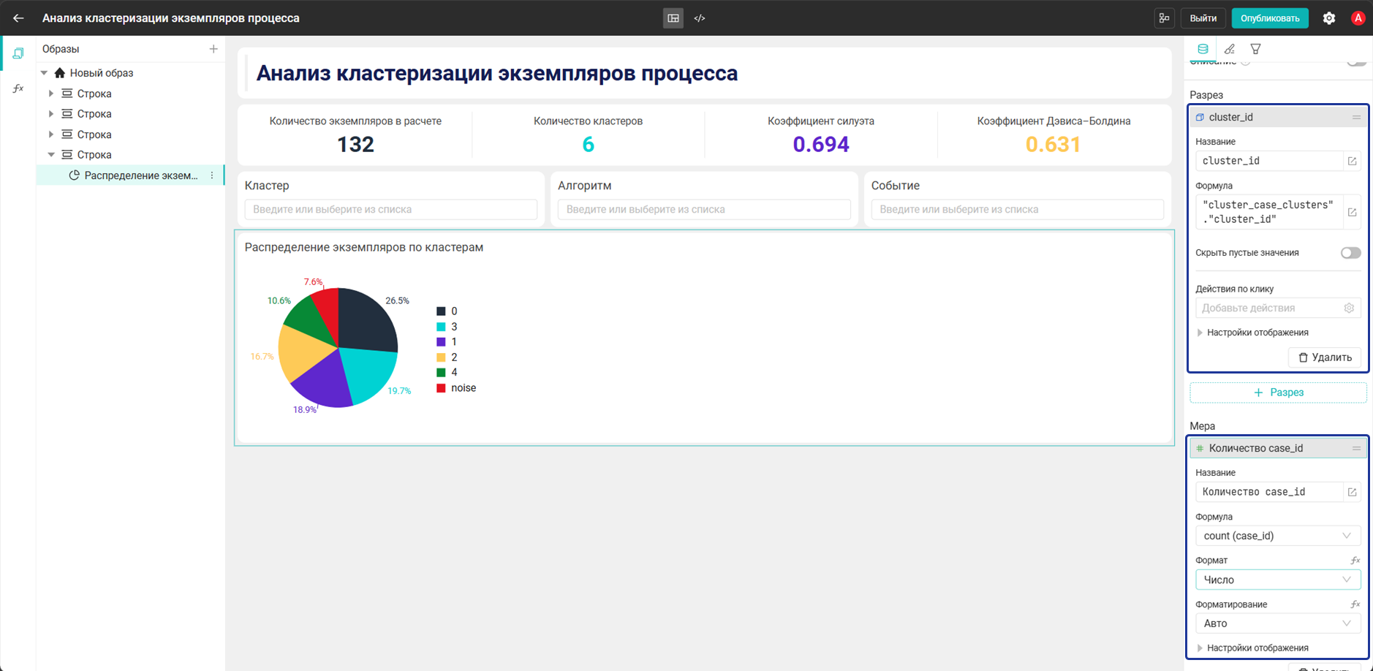Open the style brush tab in right panel
Image resolution: width=1373 pixels, height=671 pixels.
point(1230,49)
